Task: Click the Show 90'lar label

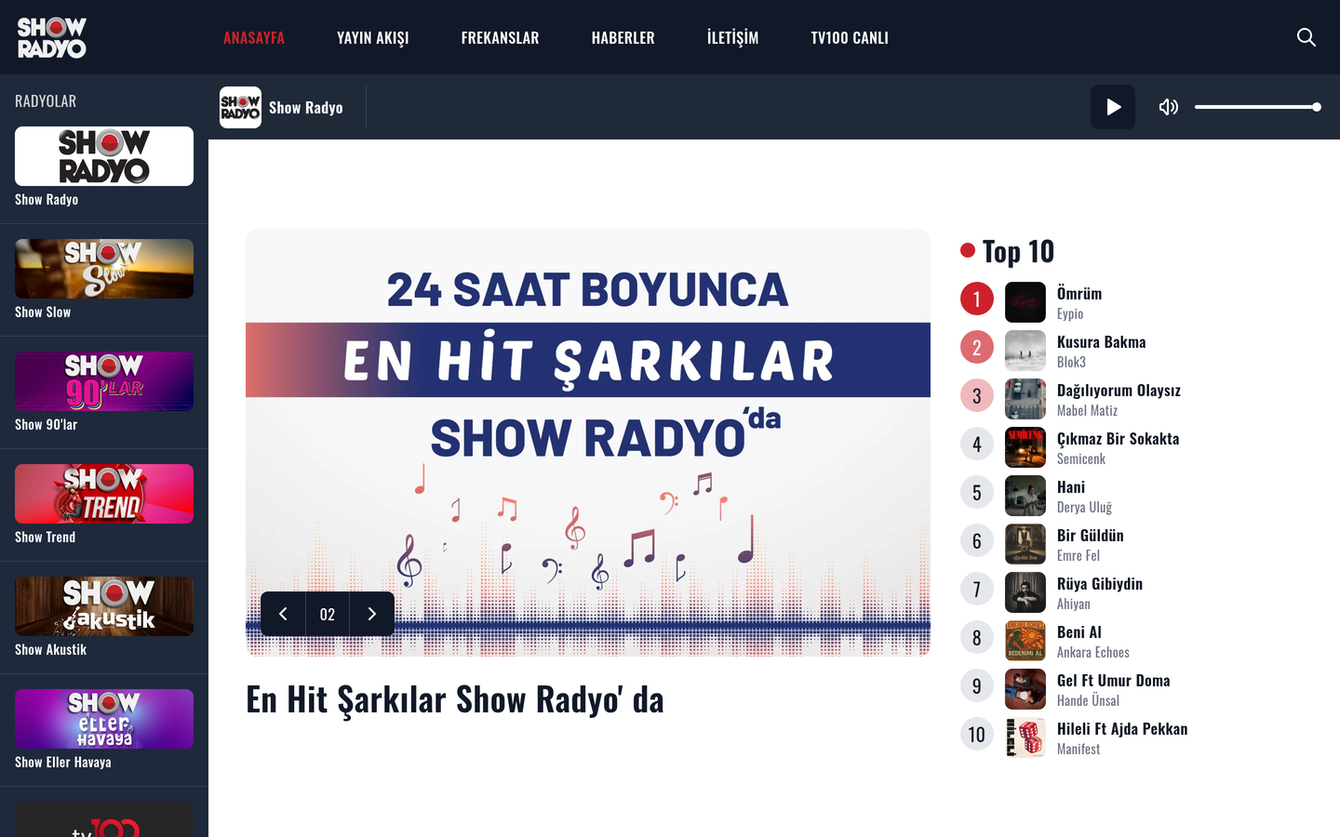Action: [46, 424]
